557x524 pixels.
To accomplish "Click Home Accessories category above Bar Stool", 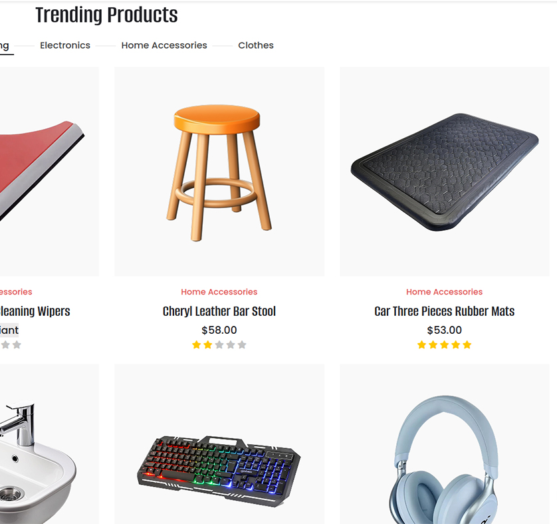I will [219, 292].
